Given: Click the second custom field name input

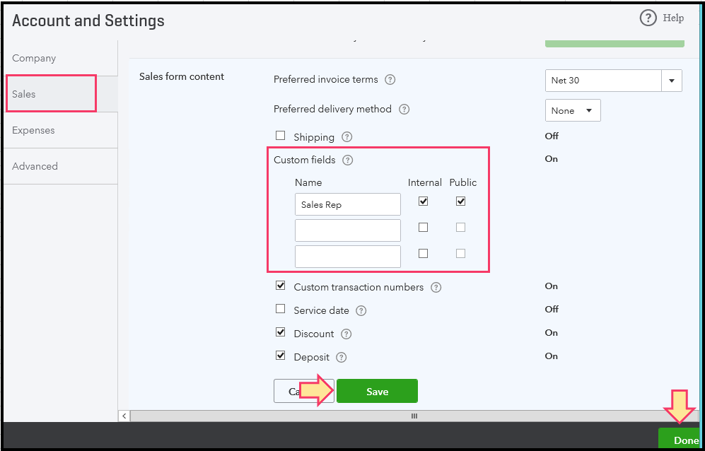Looking at the screenshot, I should pyautogui.click(x=347, y=230).
